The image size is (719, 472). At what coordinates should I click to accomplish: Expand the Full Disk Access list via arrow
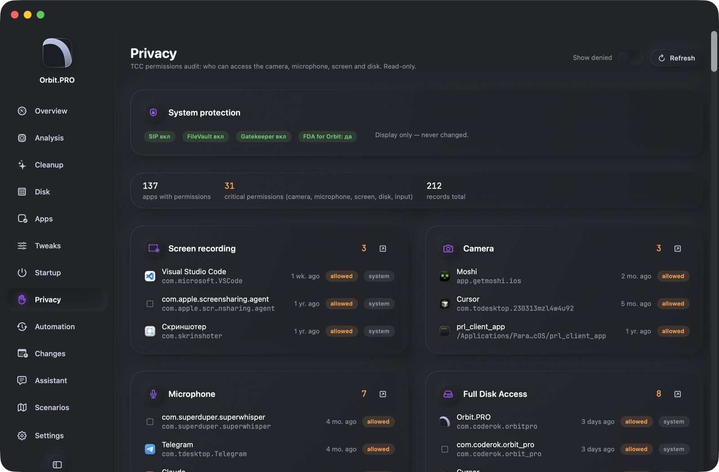pos(678,394)
